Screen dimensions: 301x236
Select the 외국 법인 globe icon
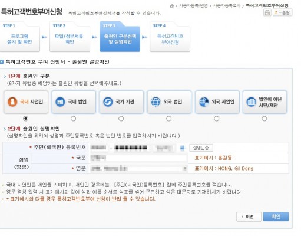point(156,102)
